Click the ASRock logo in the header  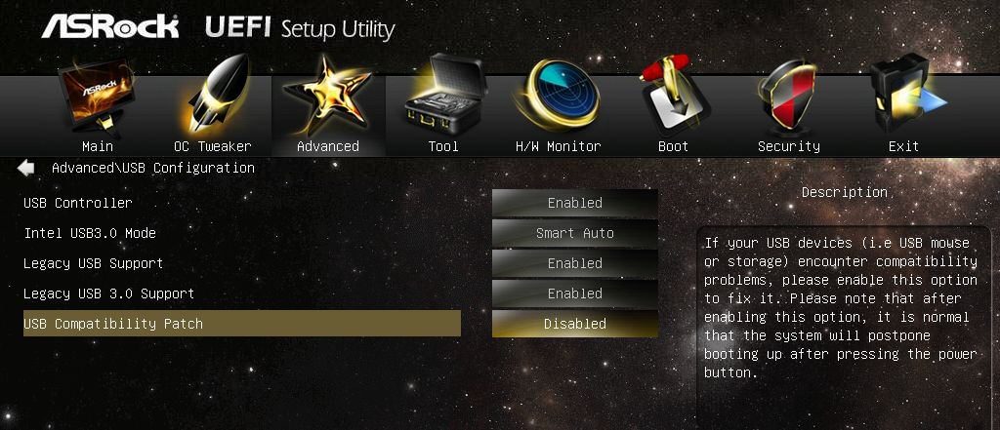[x=110, y=26]
